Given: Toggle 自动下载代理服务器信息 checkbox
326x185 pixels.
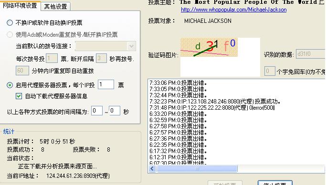Looking at the screenshot, I should pyautogui.click(x=19, y=96).
